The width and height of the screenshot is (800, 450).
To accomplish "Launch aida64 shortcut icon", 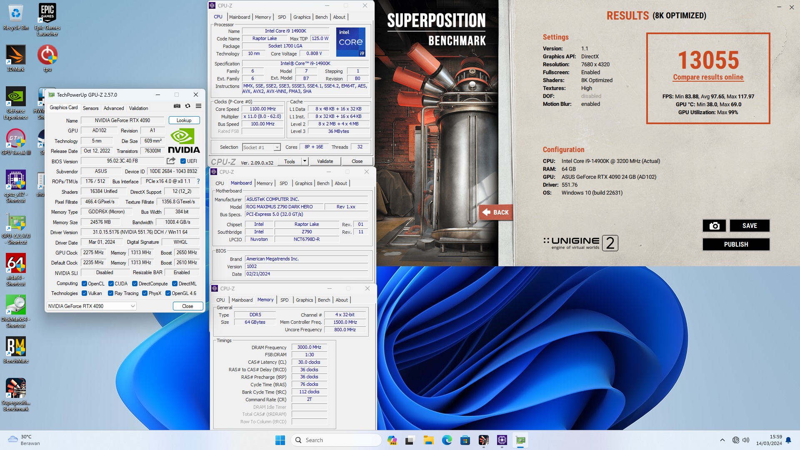I will [16, 270].
